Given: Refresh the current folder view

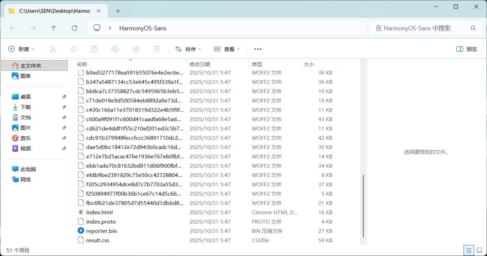Looking at the screenshot, I should coord(74,28).
